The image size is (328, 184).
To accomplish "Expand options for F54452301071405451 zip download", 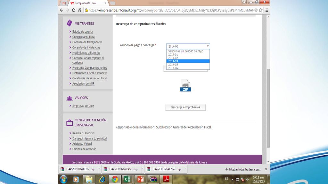I will [143, 169].
